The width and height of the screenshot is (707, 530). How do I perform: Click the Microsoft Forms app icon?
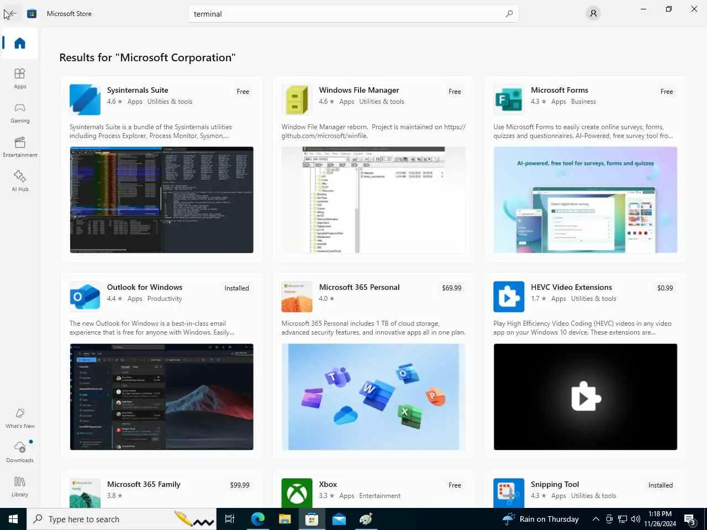point(509,99)
